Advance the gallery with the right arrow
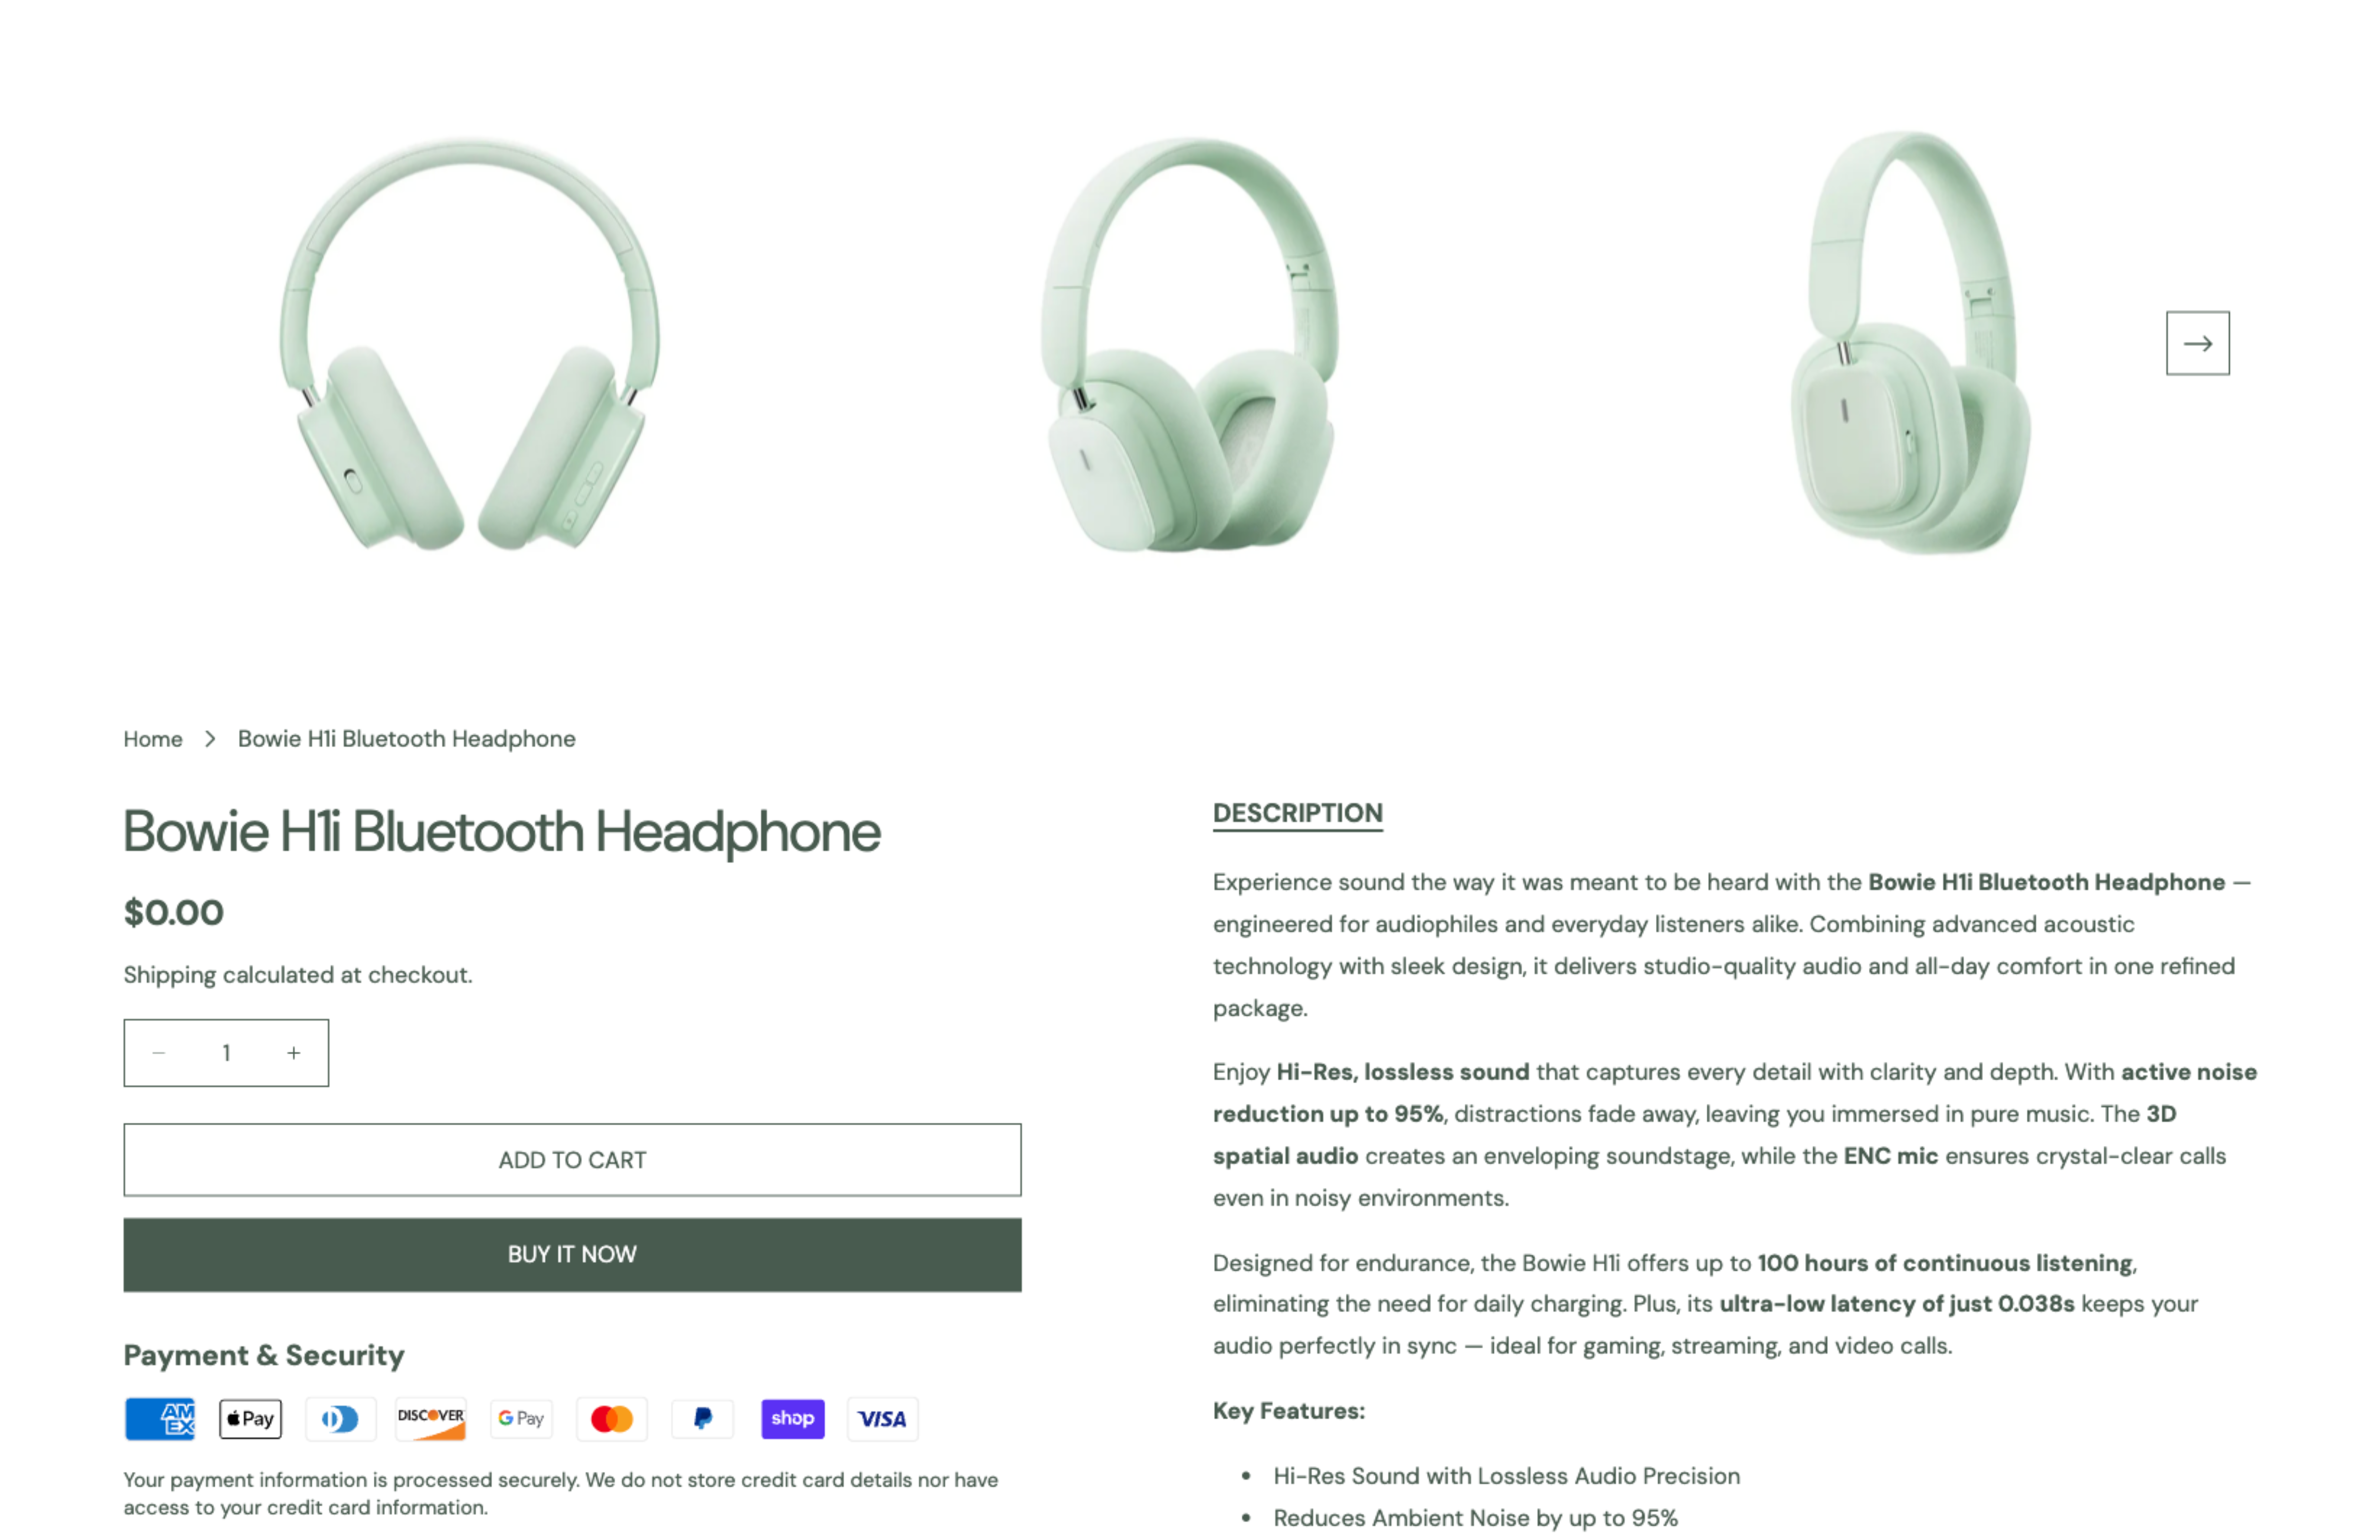The height and width of the screenshot is (1540, 2380). click(x=2197, y=343)
